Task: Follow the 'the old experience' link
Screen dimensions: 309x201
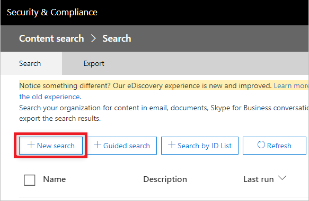Action: point(50,97)
